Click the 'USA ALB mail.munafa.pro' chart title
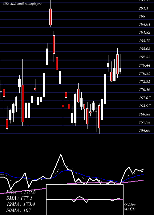This screenshot has width=154, height=215. [22, 4]
